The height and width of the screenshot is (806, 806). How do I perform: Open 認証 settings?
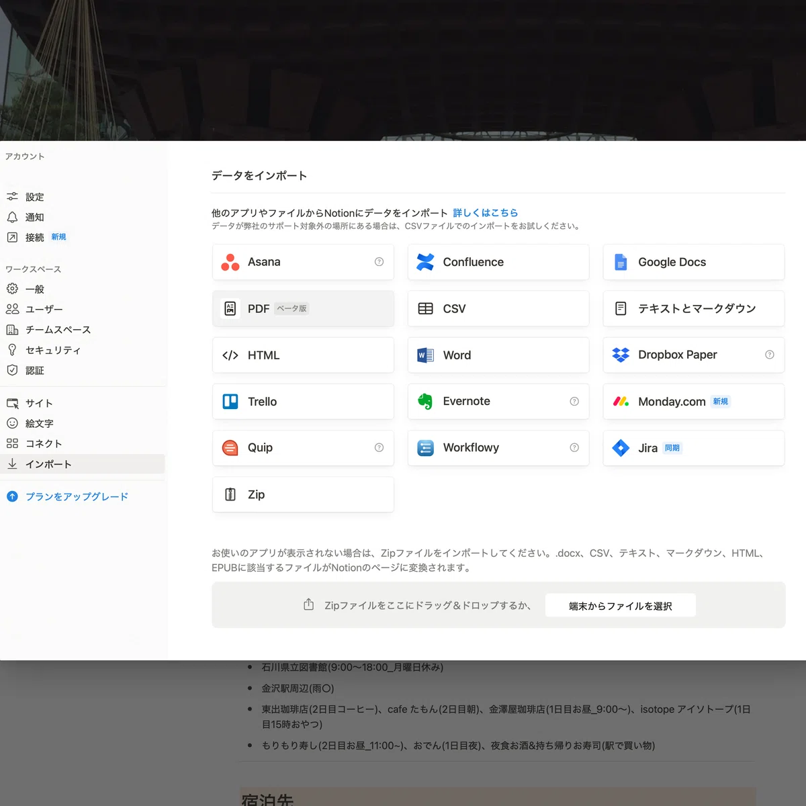click(x=82, y=370)
